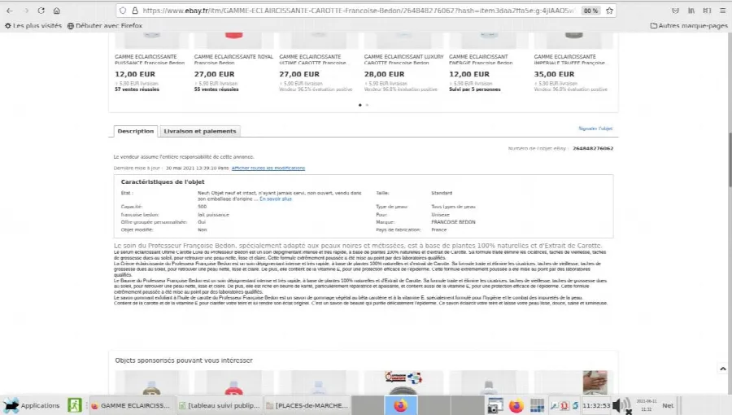732x415 pixels.
Task: Switch to PLACES-de-MARCHE... taskbar window
Action: (307, 405)
